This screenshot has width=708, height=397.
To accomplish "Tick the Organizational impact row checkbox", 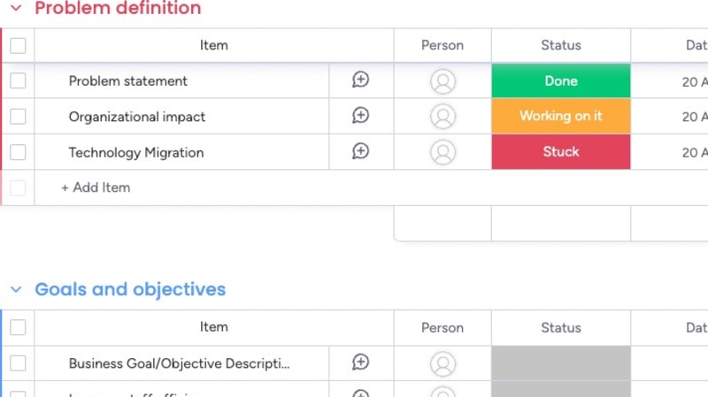I will click(18, 117).
